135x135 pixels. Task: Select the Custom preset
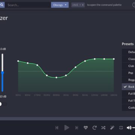click(x=128, y=108)
